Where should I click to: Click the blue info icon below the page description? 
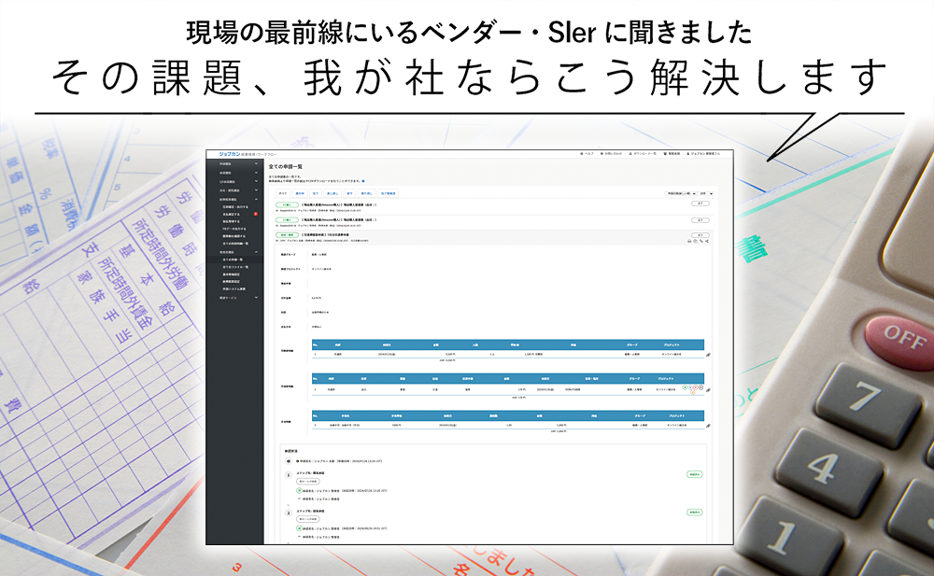(362, 179)
